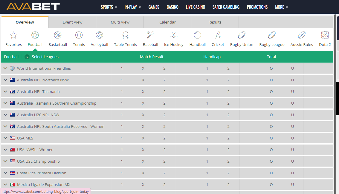Expand the USA NWSL - Women chevron
This screenshot has width=339, height=194.
(5, 150)
